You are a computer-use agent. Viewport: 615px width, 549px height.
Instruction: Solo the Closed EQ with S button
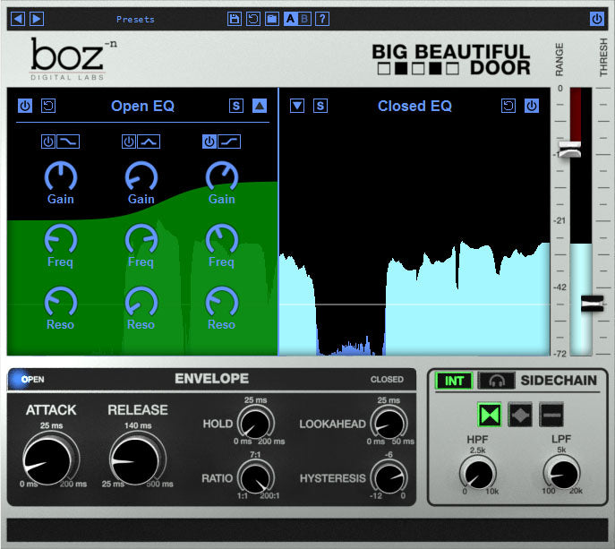click(x=320, y=106)
